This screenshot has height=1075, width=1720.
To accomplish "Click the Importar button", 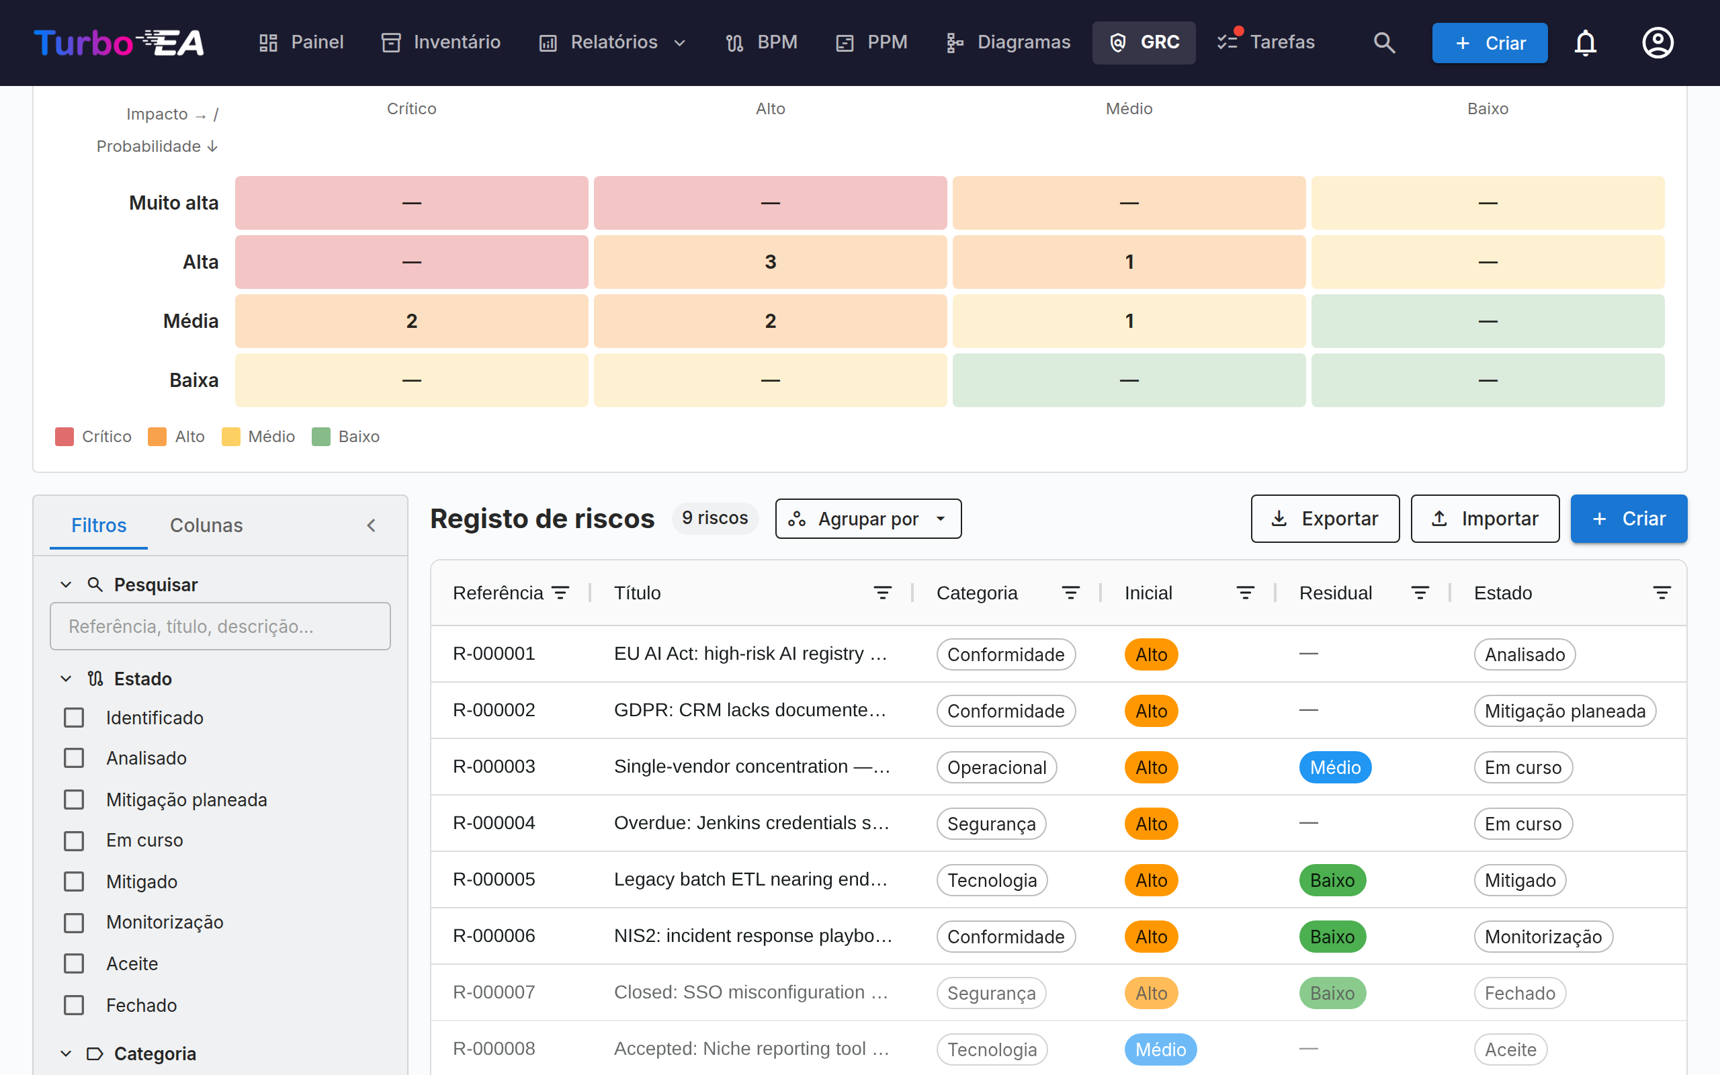I will point(1485,519).
